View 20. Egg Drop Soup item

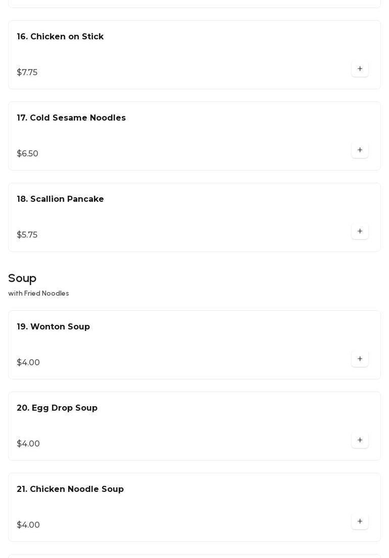(57, 408)
